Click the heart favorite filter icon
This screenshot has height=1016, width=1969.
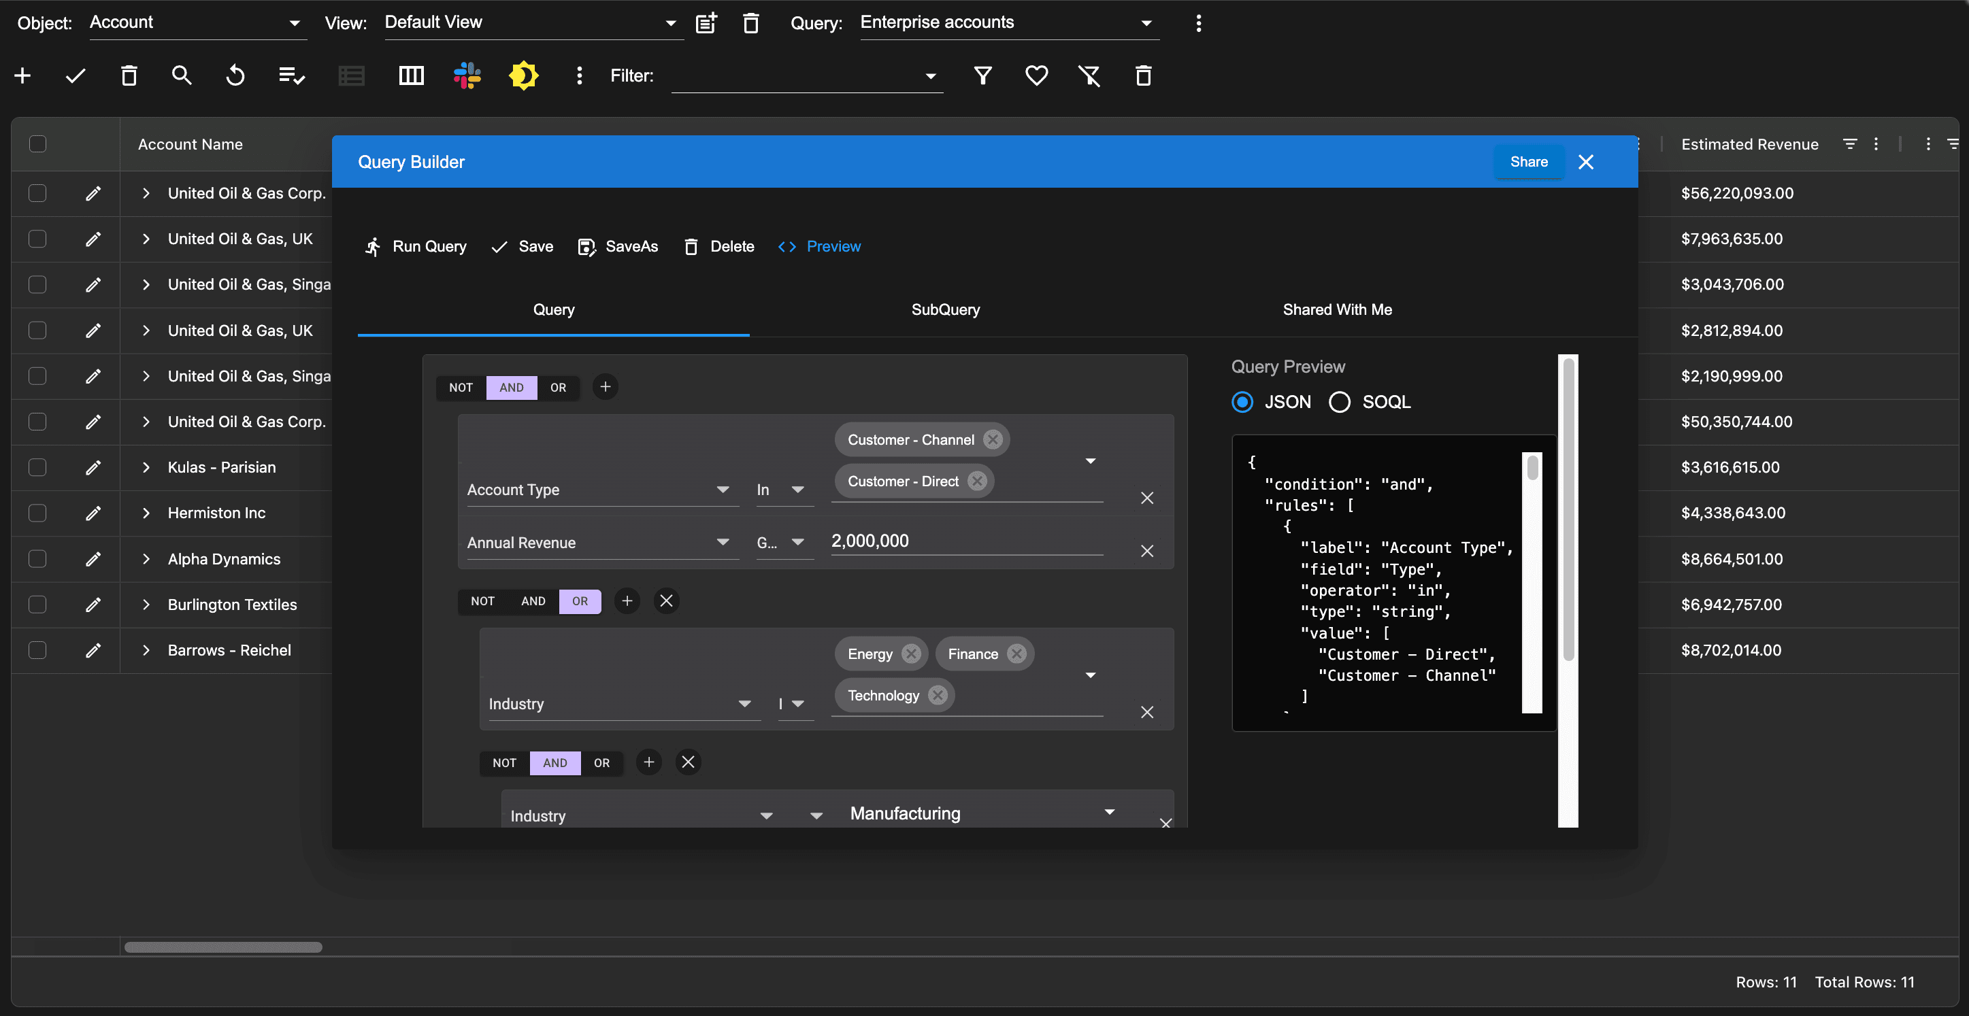pos(1036,75)
